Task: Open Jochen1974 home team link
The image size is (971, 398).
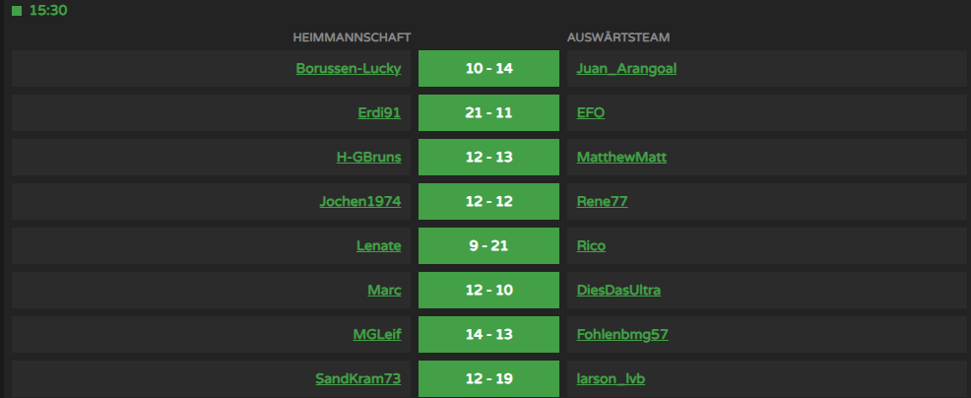Action: (359, 202)
